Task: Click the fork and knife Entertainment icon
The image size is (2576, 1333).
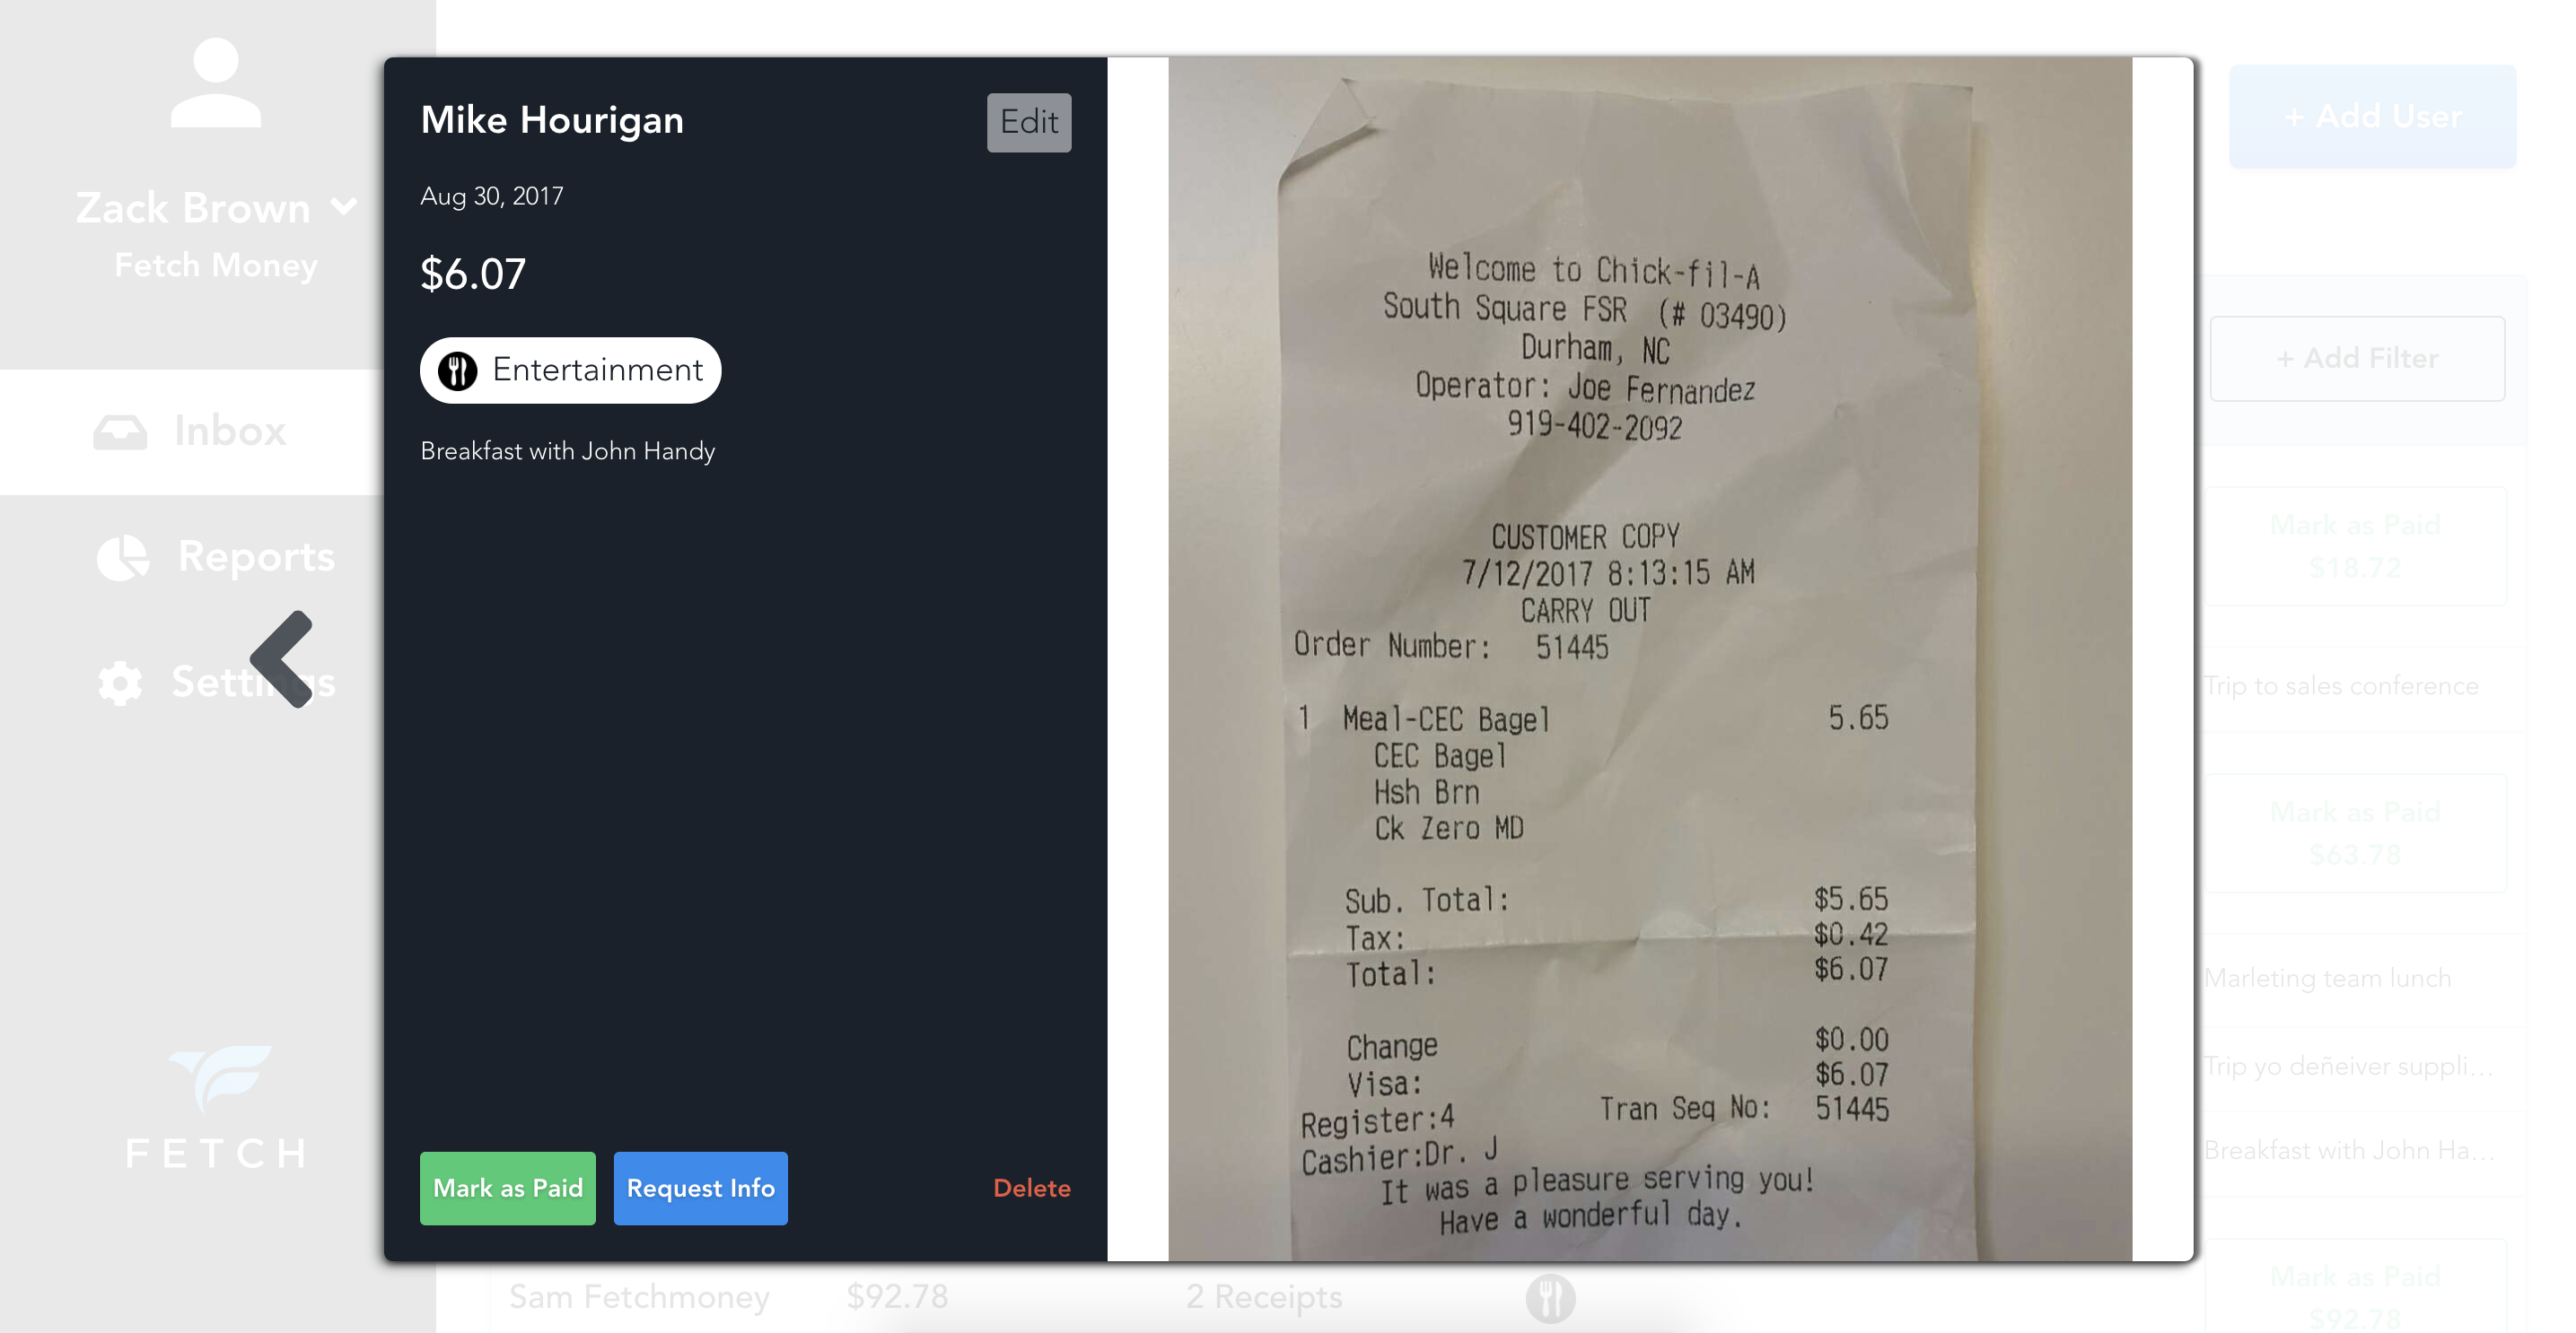Action: click(458, 370)
